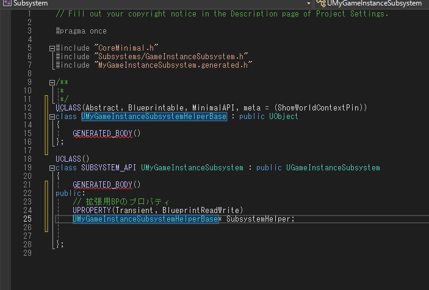
Task: Click SubsystemHelper variable name
Action: coord(258,219)
